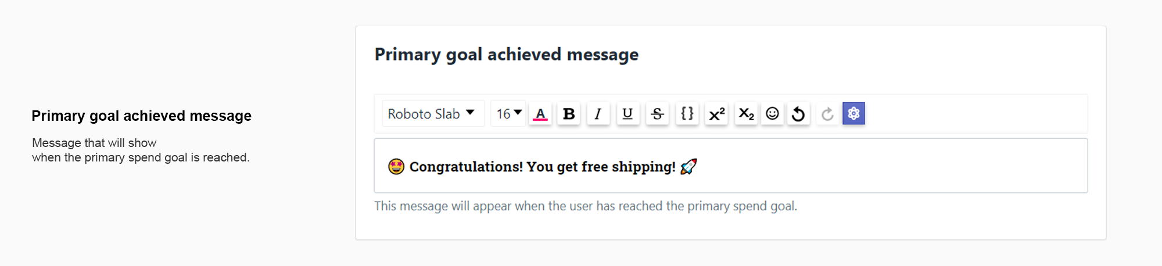Expand the font size 16 dropdown

(x=508, y=114)
